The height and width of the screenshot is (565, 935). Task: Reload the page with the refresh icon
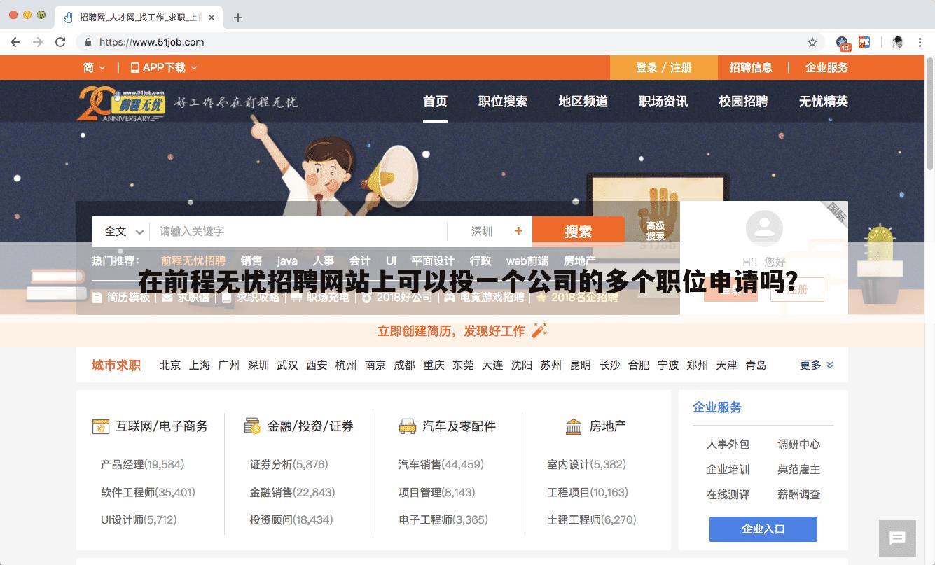click(60, 42)
